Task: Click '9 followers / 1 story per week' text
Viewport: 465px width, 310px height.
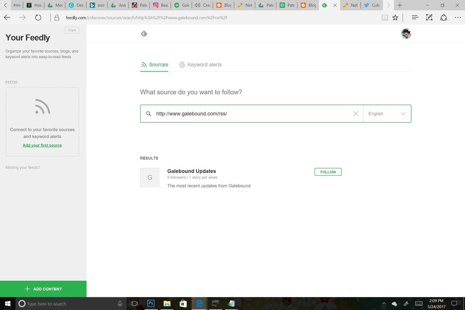Action: 192,178
